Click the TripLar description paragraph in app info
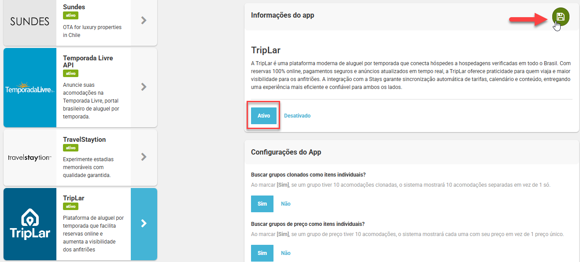Screen dimensions: 580x262 [x=411, y=75]
